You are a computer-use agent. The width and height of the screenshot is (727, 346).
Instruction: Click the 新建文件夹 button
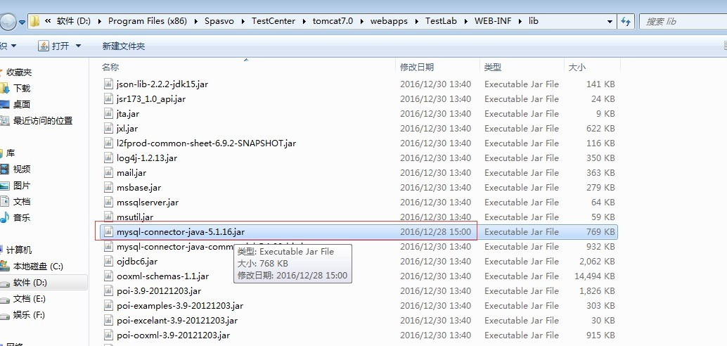point(123,46)
